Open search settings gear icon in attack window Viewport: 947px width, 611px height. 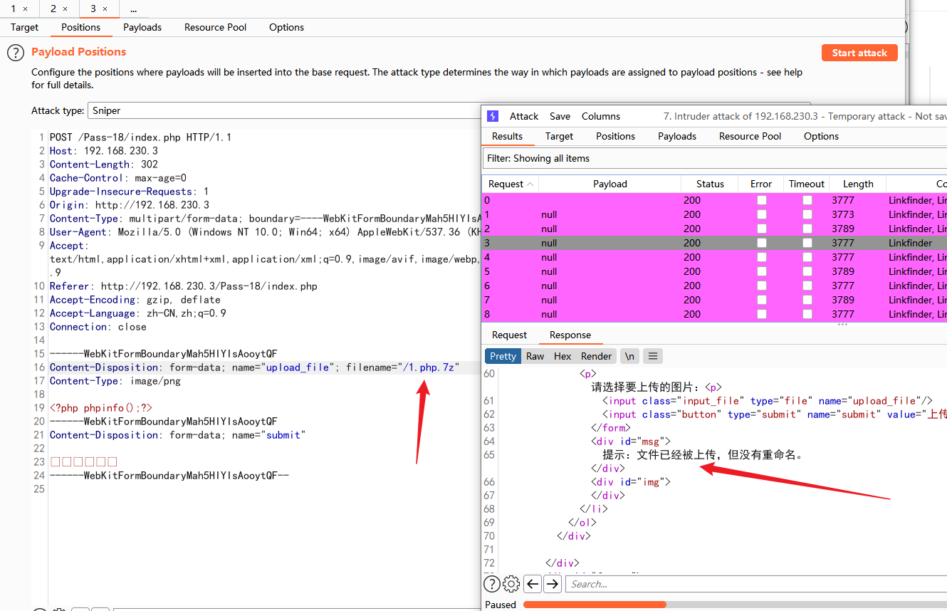tap(511, 584)
